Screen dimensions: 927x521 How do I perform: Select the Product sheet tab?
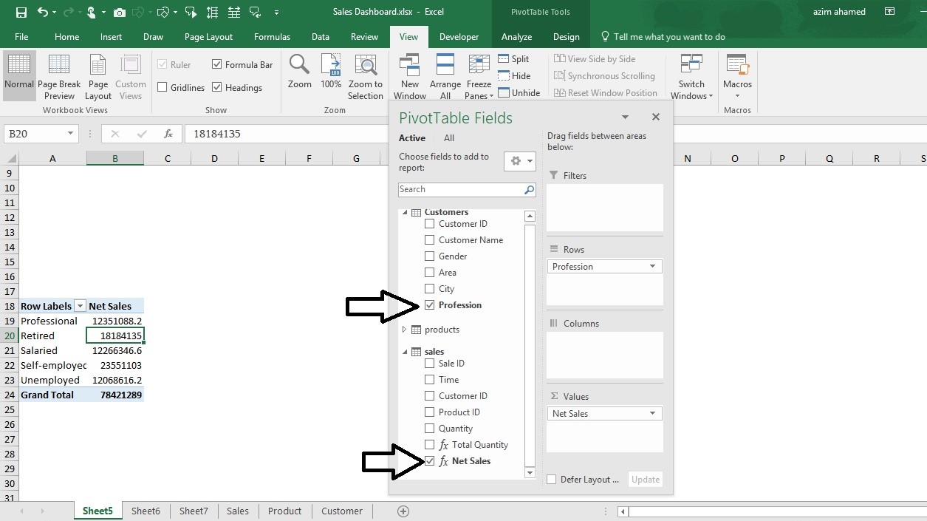[284, 511]
